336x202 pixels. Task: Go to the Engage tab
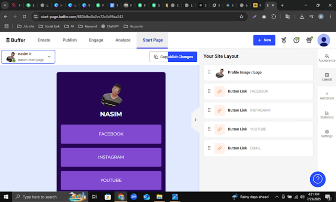[96, 40]
